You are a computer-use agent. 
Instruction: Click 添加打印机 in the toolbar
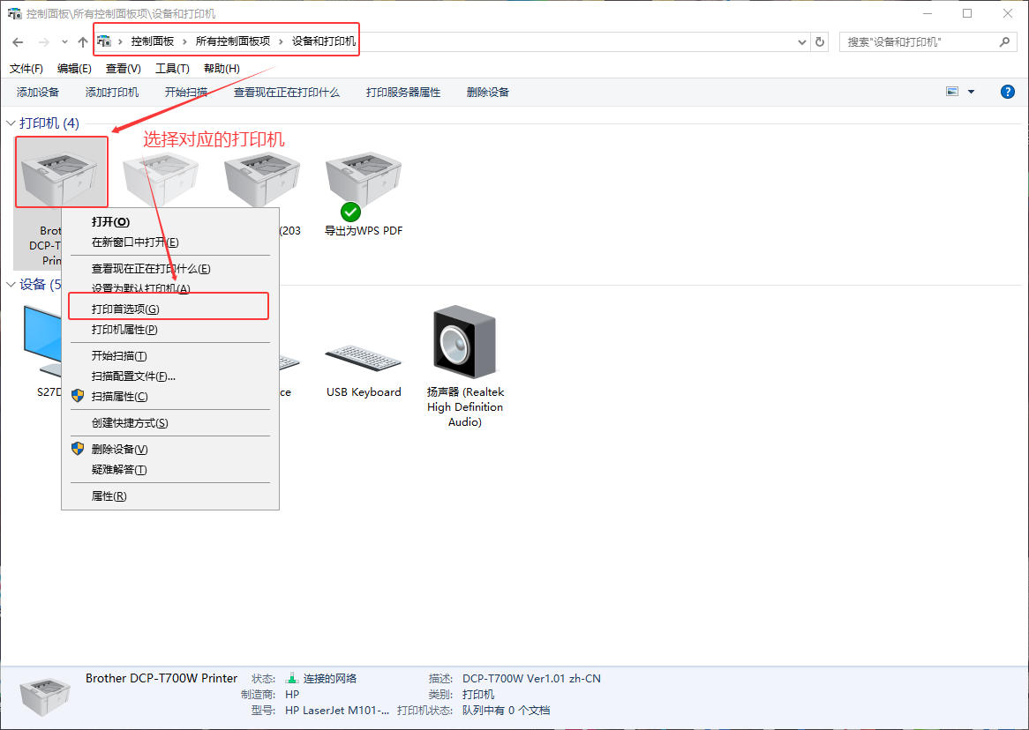(112, 93)
